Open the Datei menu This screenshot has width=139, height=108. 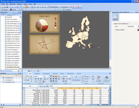[3, 4]
